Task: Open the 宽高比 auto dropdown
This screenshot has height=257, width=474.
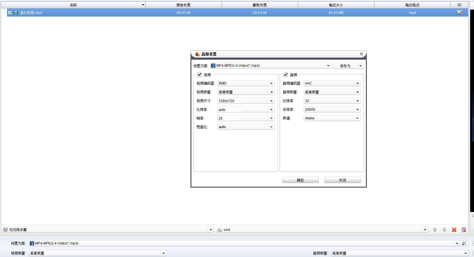Action: [x=272, y=127]
